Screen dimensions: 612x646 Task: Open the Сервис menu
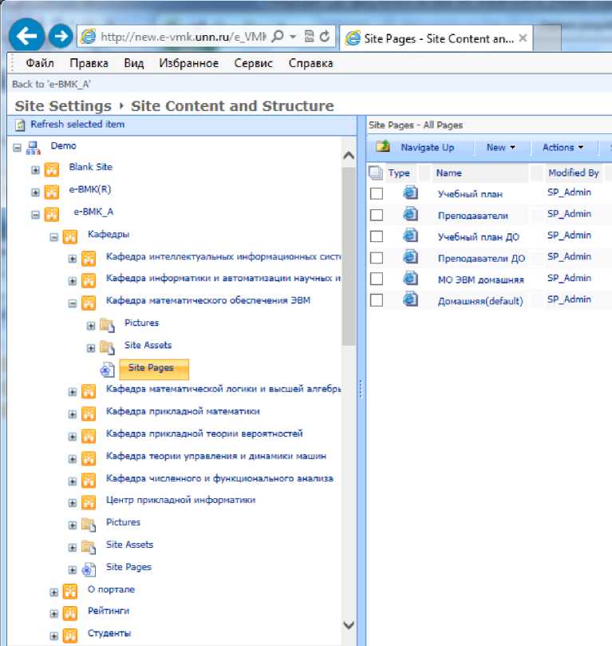[253, 63]
